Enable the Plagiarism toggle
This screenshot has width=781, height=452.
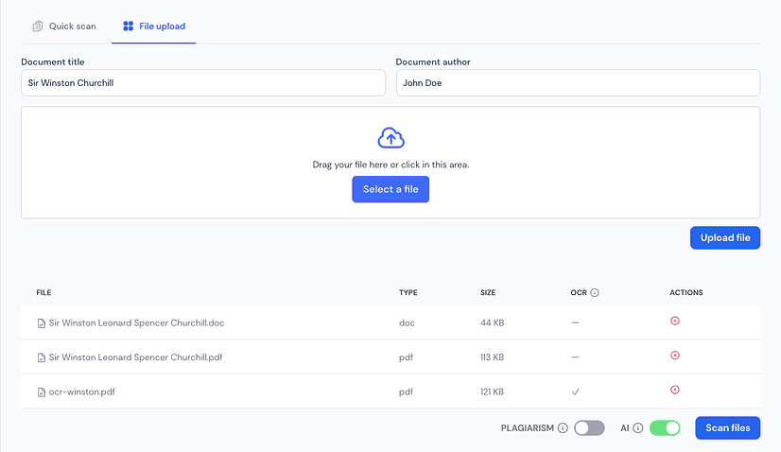[589, 428]
